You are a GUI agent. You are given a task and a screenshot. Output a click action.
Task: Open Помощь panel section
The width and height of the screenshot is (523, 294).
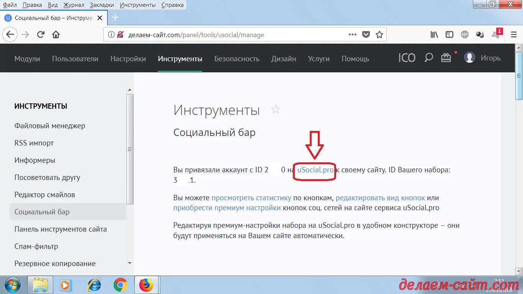pos(355,59)
